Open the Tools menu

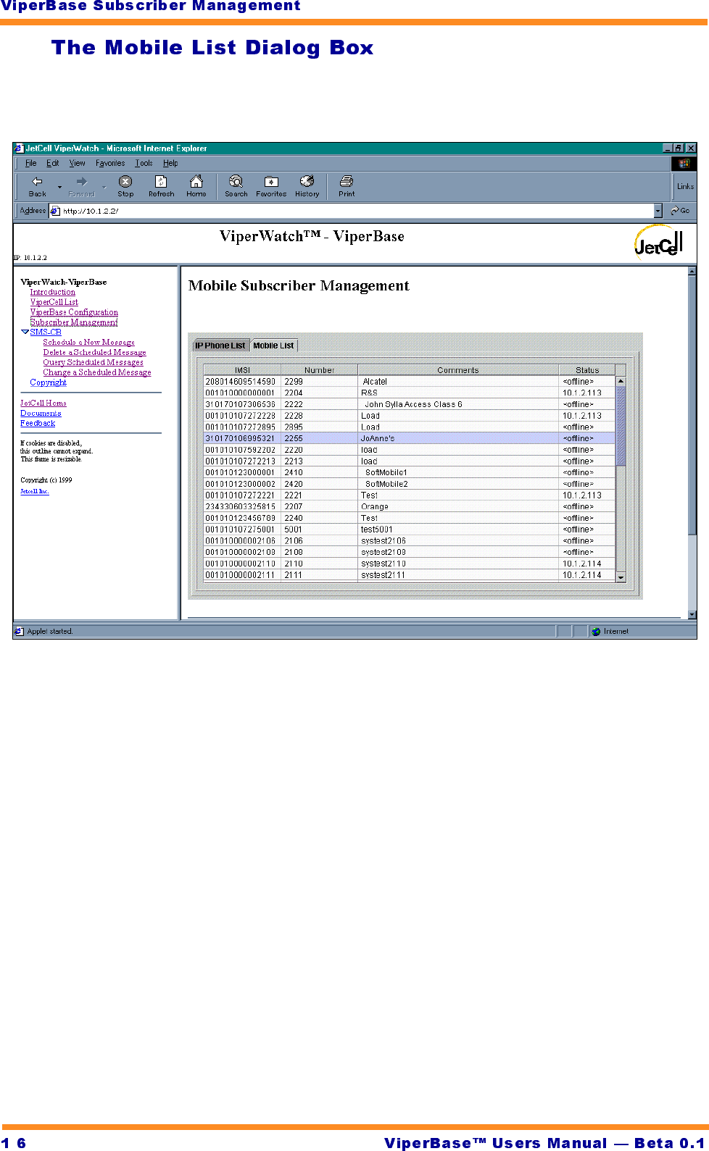click(x=144, y=163)
